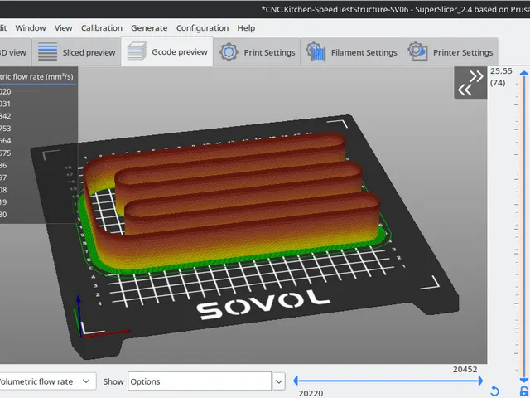The height and width of the screenshot is (398, 530).
Task: Click the Options combo box field
Action: pos(200,381)
